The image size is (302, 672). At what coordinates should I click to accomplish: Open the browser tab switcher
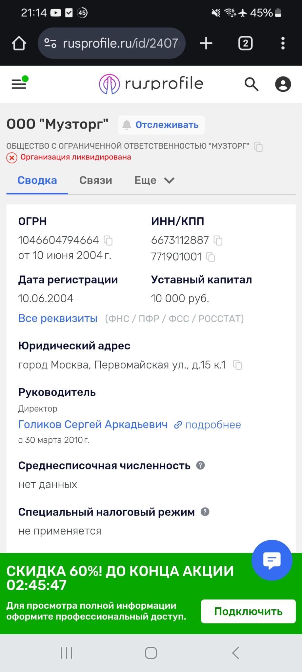coord(245,43)
